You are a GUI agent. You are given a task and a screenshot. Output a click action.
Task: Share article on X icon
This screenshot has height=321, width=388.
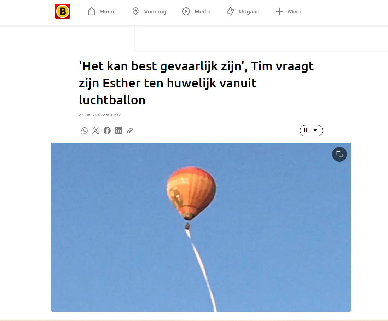pos(96,131)
